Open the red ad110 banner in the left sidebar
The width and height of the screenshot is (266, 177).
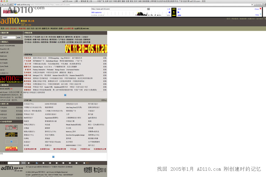click(x=11, y=79)
